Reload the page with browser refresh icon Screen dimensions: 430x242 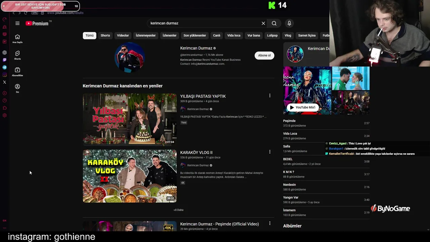pyautogui.click(x=26, y=13)
